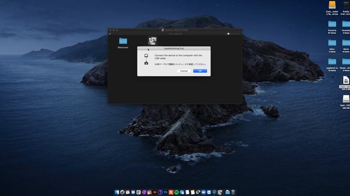Click the Finder window title proxy icon
The width and height of the screenshot is (350, 196).
point(163,30)
